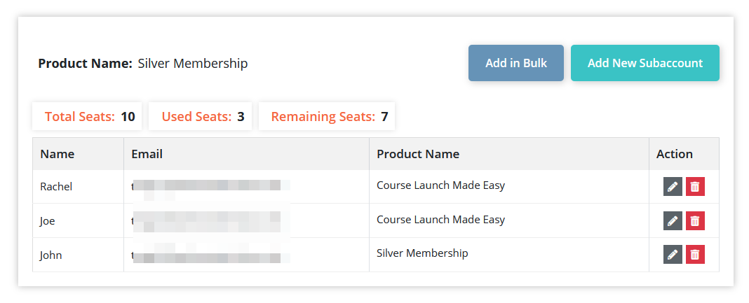Edit Rachel's subaccount with the pencil icon

[x=673, y=187]
